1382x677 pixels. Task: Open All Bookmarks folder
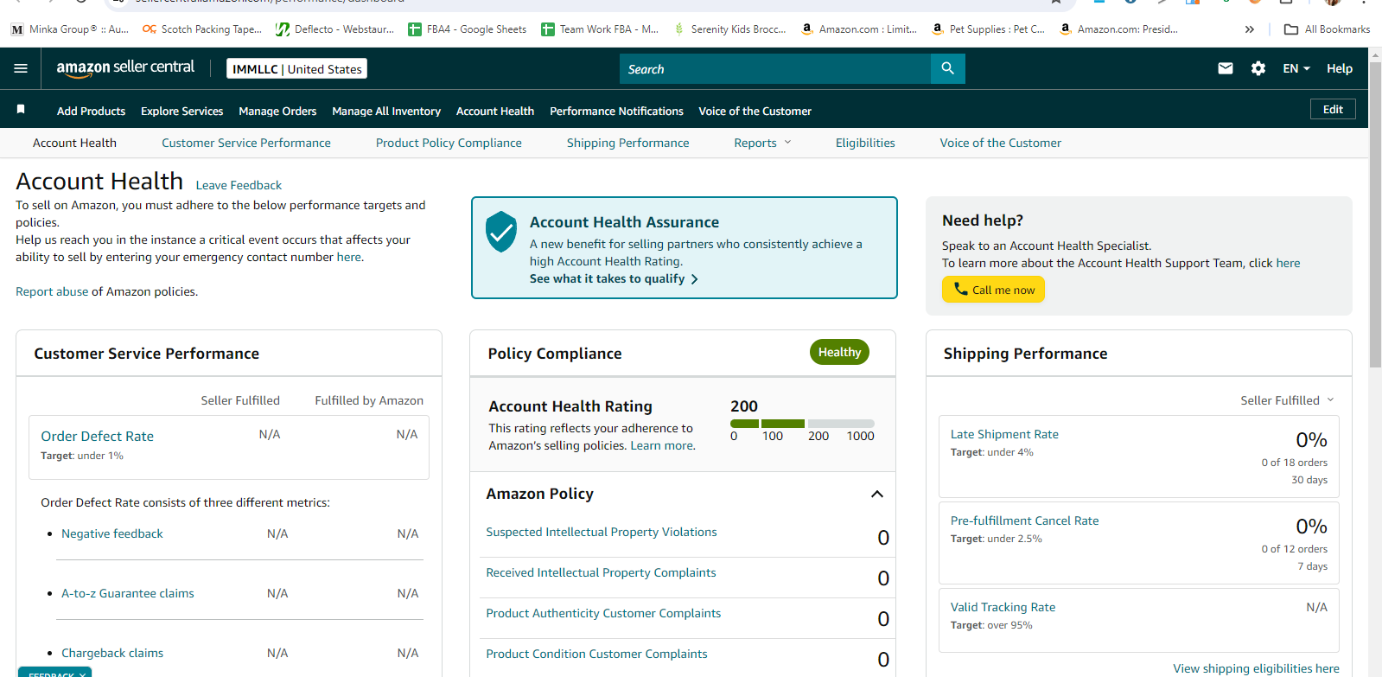coord(1327,29)
